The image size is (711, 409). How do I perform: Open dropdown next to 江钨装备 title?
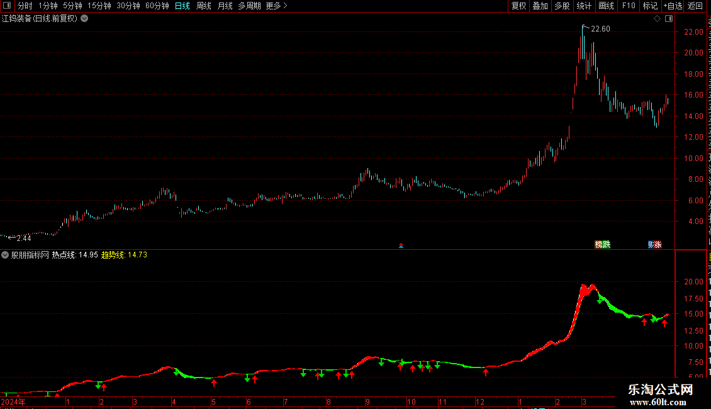tap(84, 19)
